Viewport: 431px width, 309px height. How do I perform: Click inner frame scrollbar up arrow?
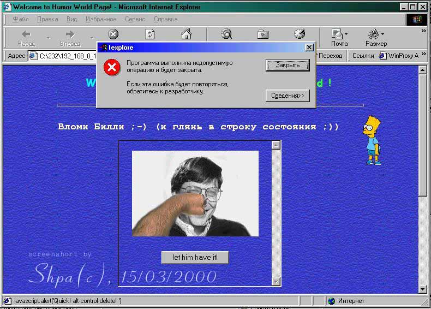(276, 145)
